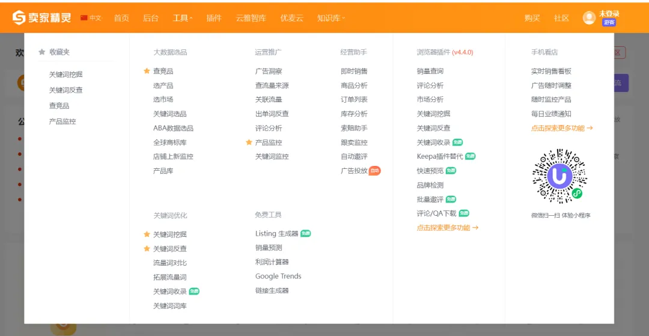Open 每日业绩通知 under 手机看店
Screen dimensions: 649x336
551,114
